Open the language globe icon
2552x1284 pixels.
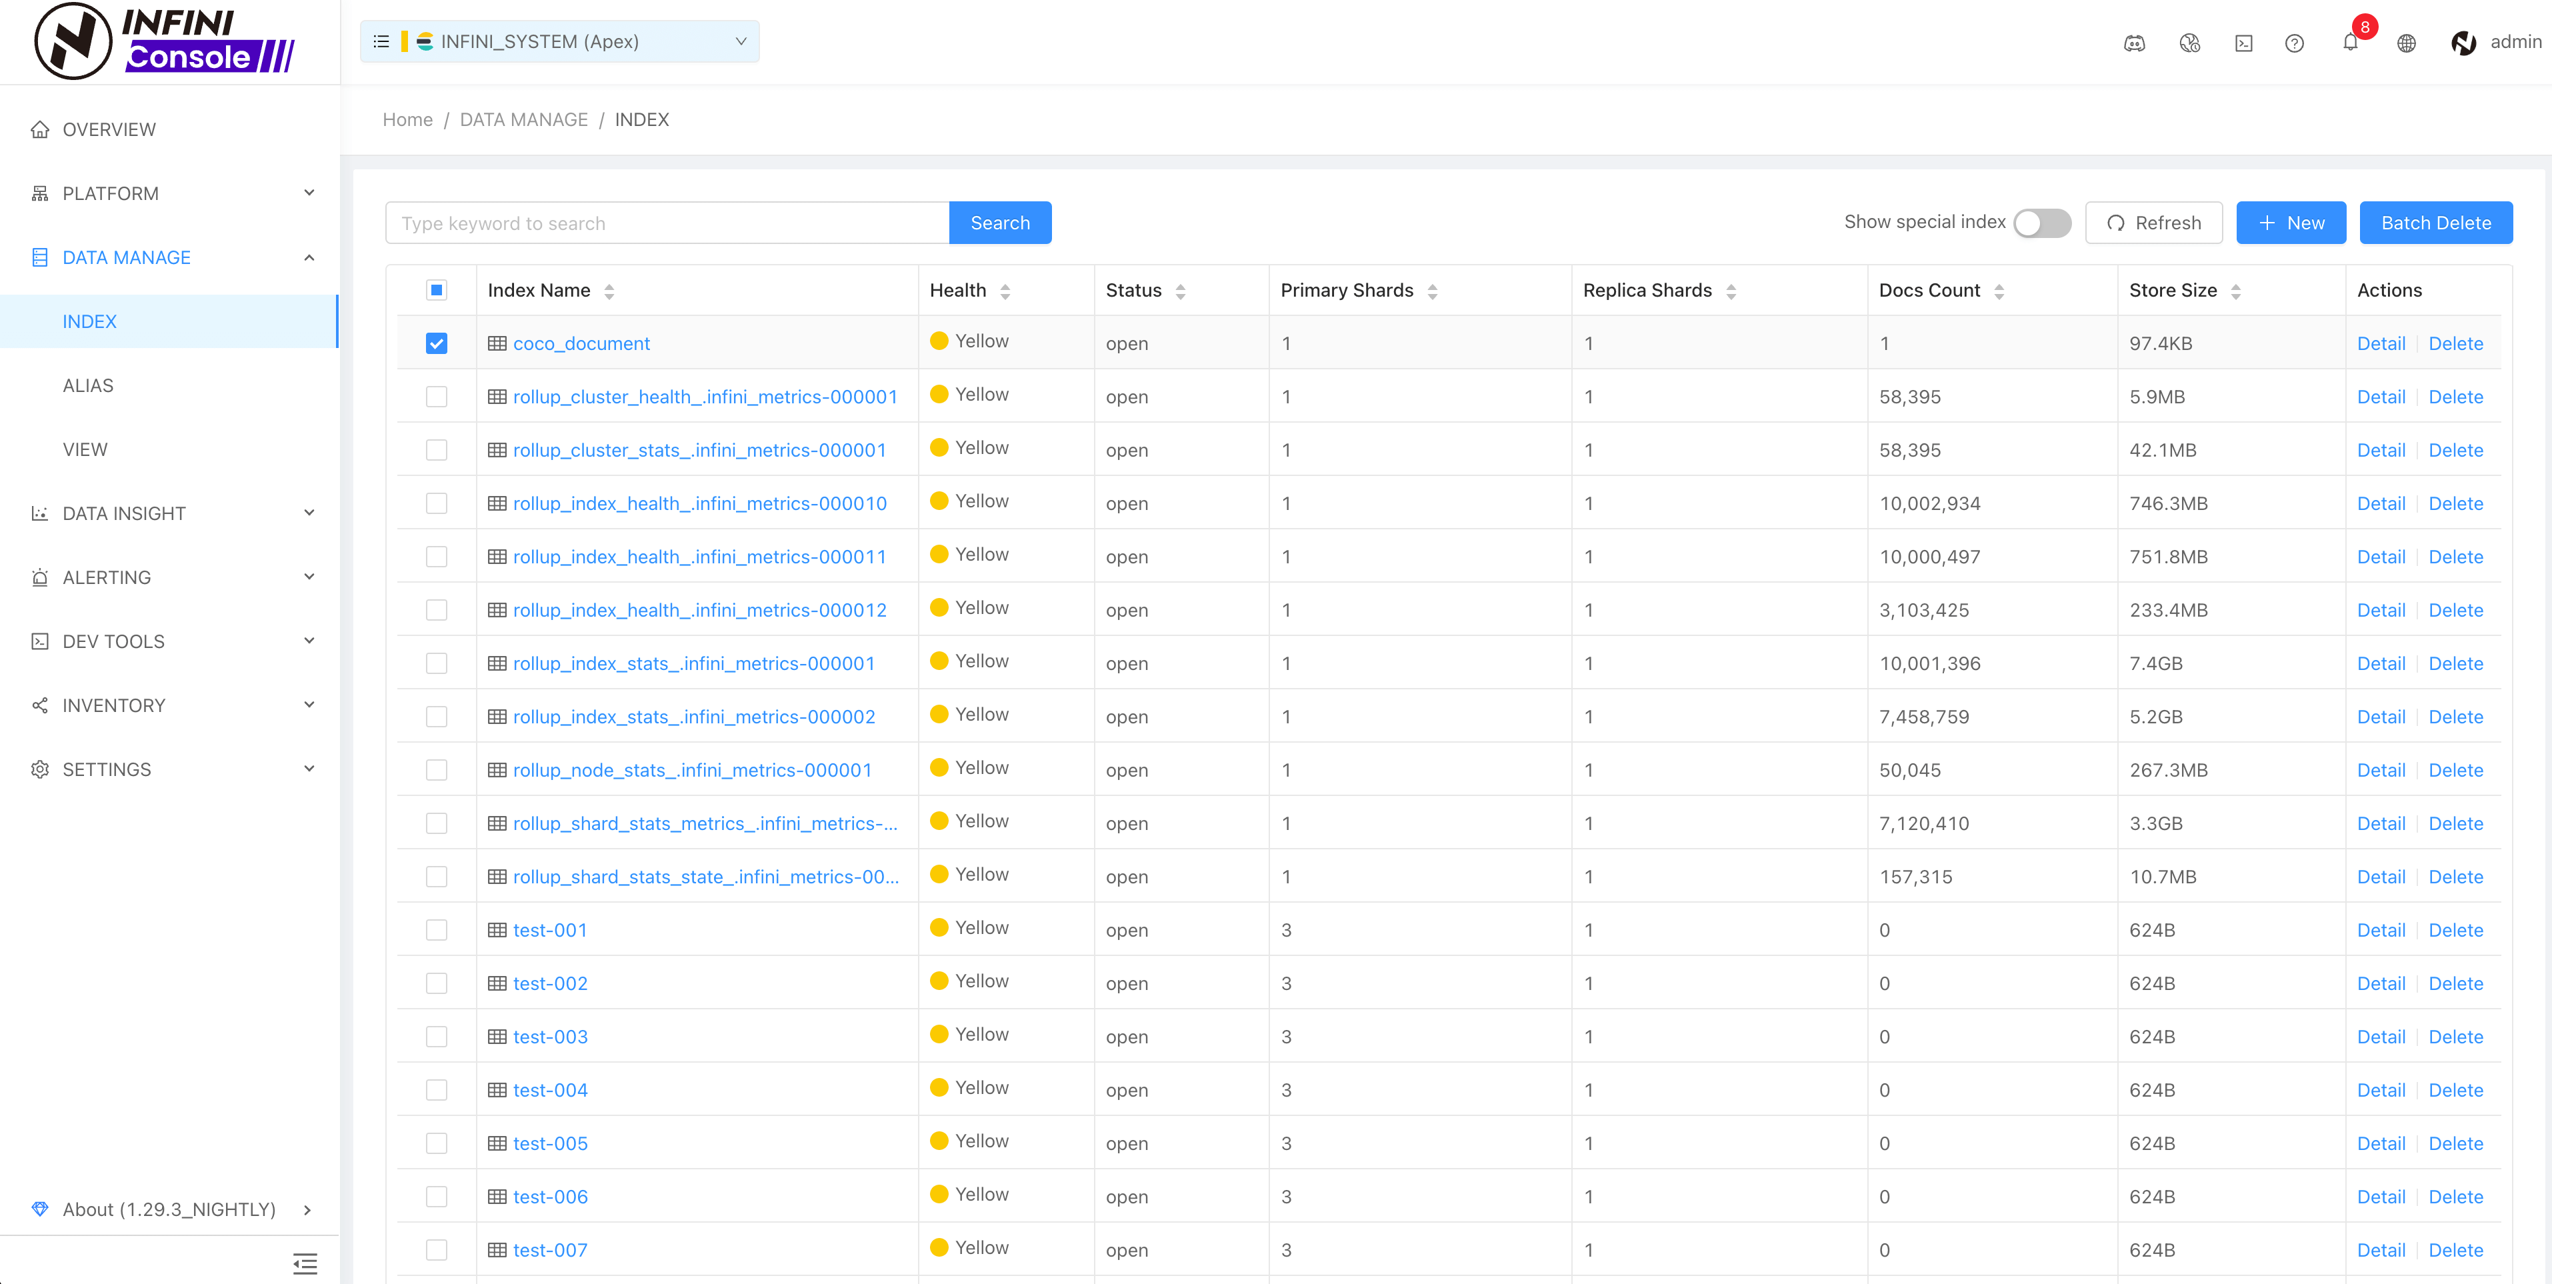click(2407, 43)
